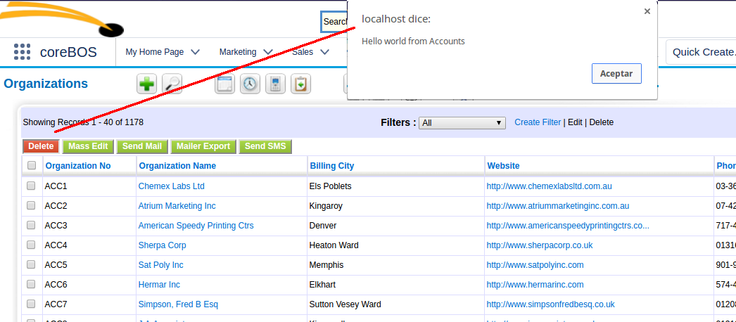Open the app launcher grid icon

[22, 52]
